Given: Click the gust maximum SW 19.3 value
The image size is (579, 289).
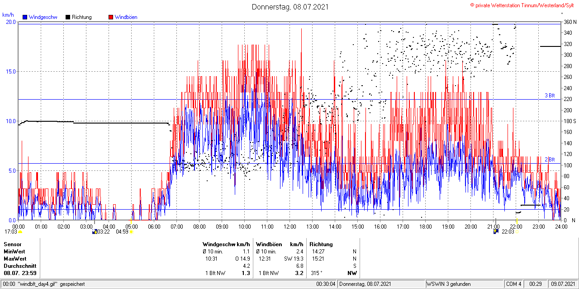Looking at the screenshot, I should click(294, 259).
